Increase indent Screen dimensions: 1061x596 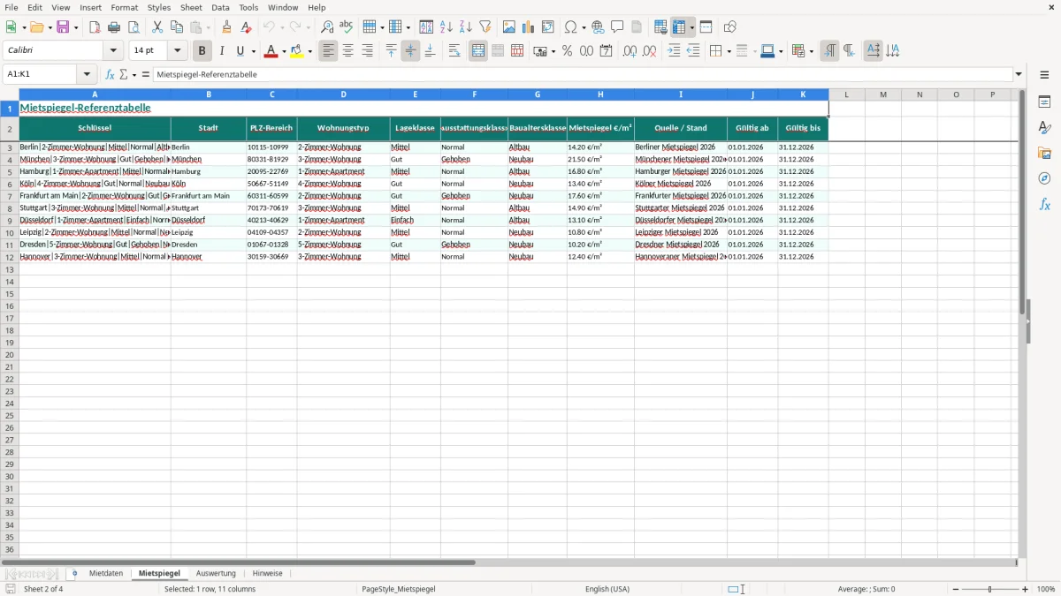click(674, 51)
